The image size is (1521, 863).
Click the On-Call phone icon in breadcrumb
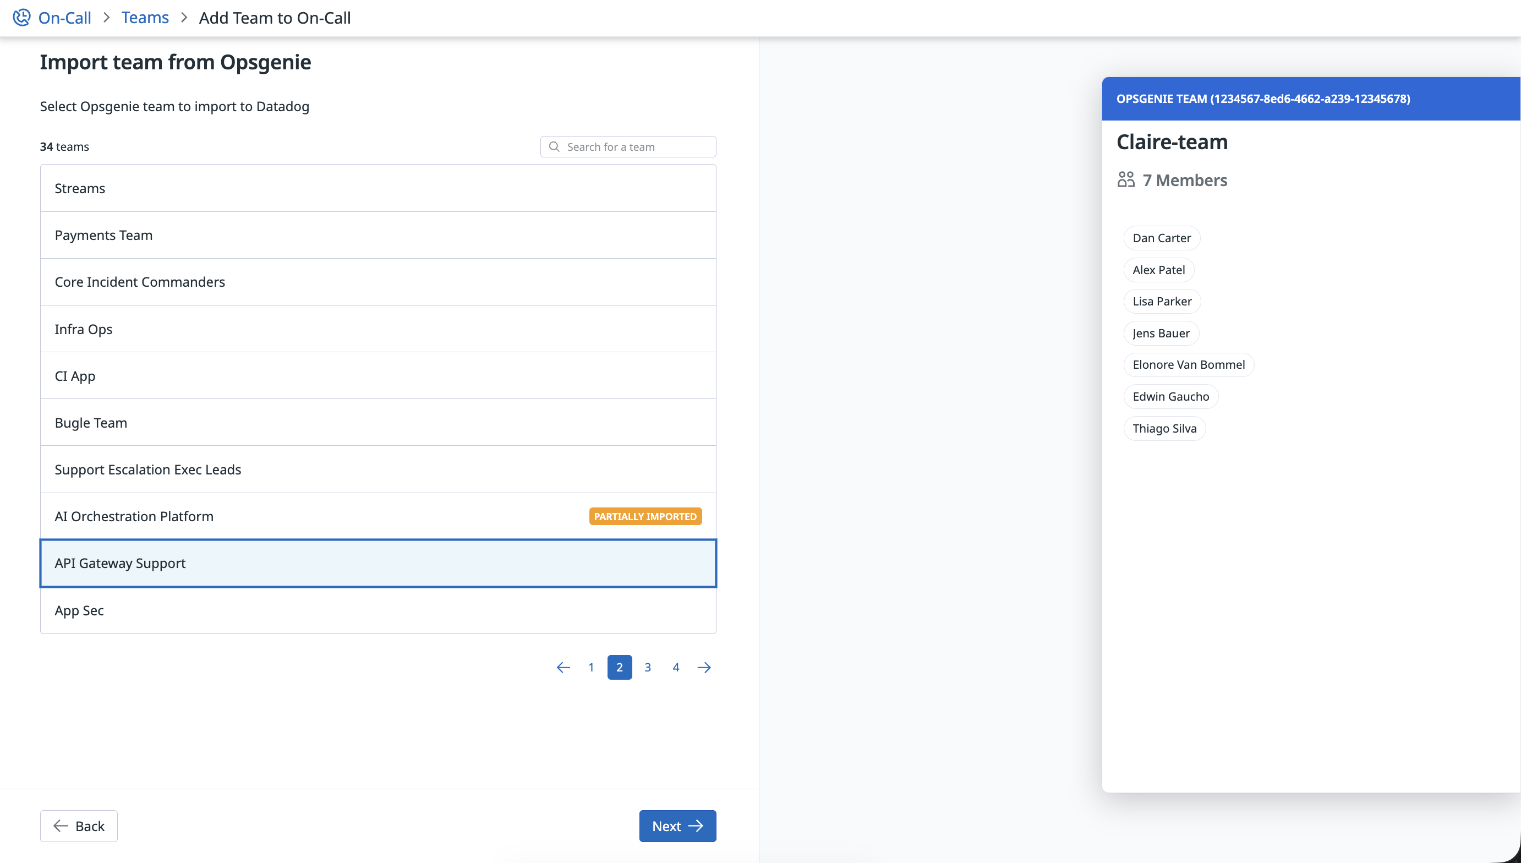click(21, 17)
